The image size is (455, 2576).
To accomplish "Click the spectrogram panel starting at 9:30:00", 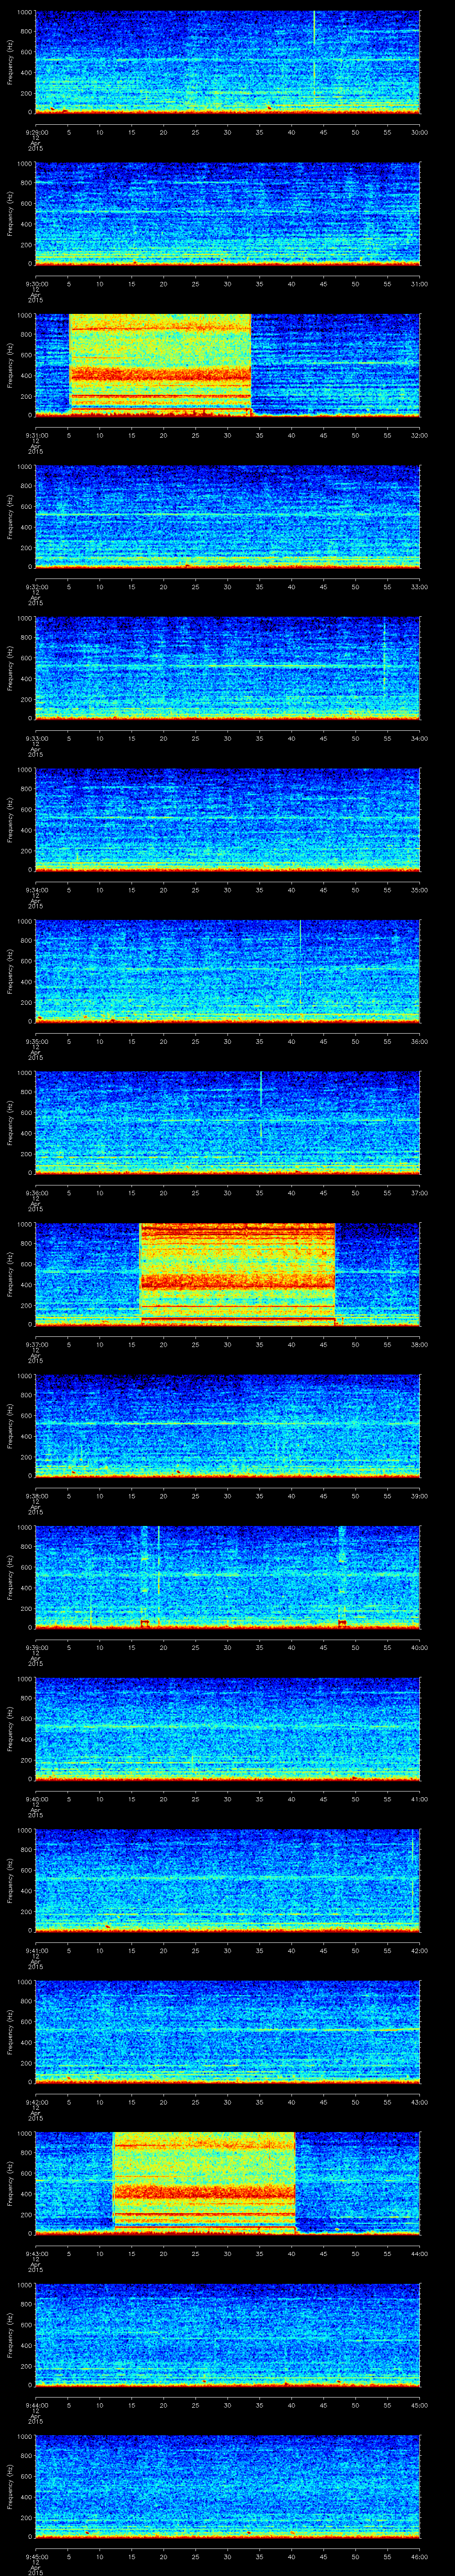I will click(228, 214).
